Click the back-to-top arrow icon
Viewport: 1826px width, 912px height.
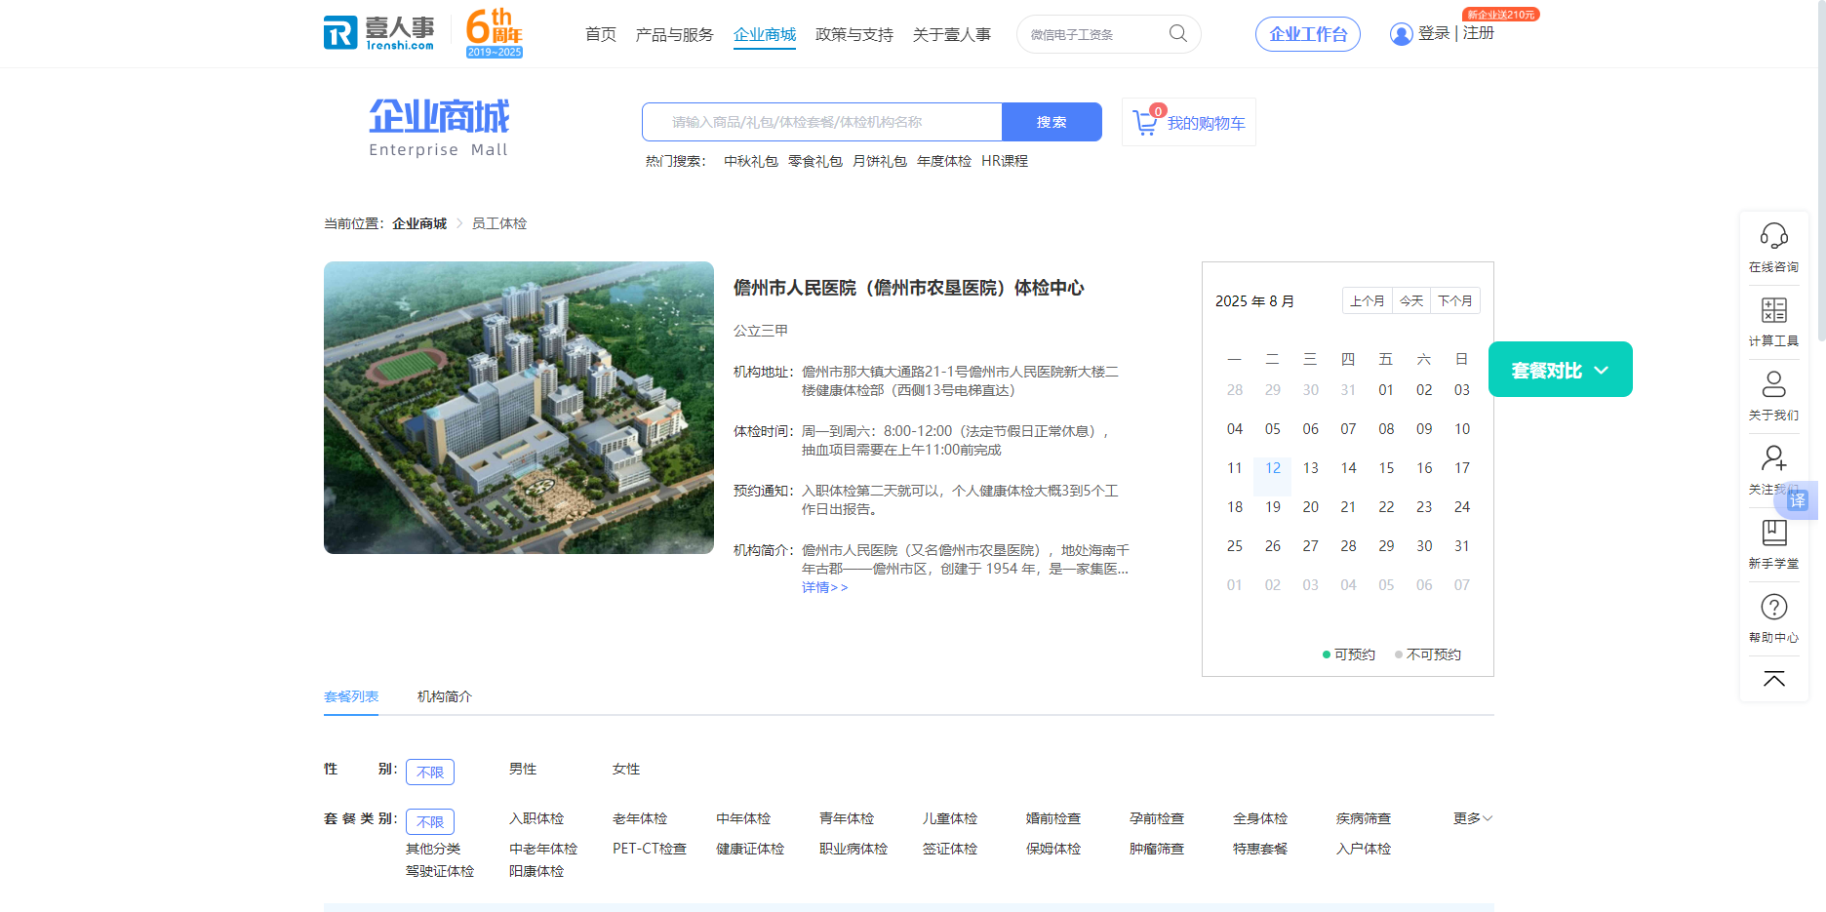pyautogui.click(x=1773, y=679)
